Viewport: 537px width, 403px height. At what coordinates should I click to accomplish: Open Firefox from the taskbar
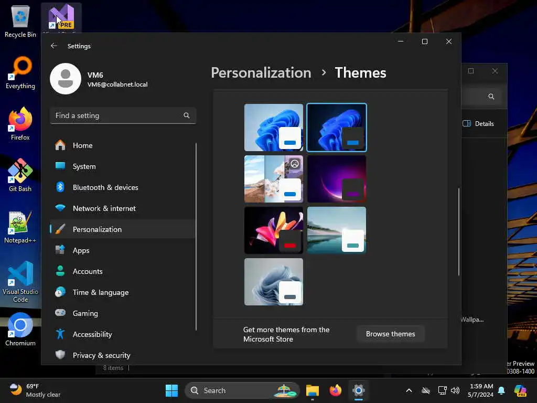point(336,390)
